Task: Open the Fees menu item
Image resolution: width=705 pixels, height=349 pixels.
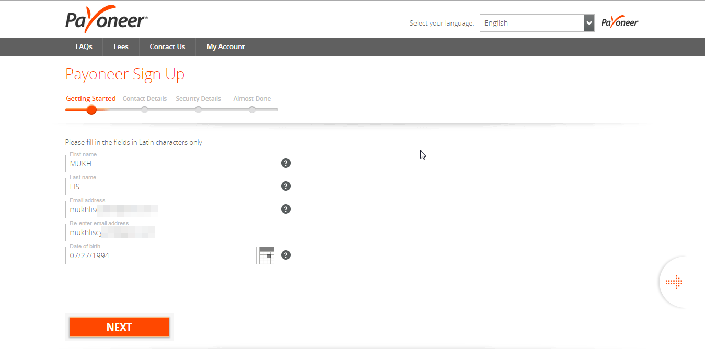Action: tap(121, 46)
